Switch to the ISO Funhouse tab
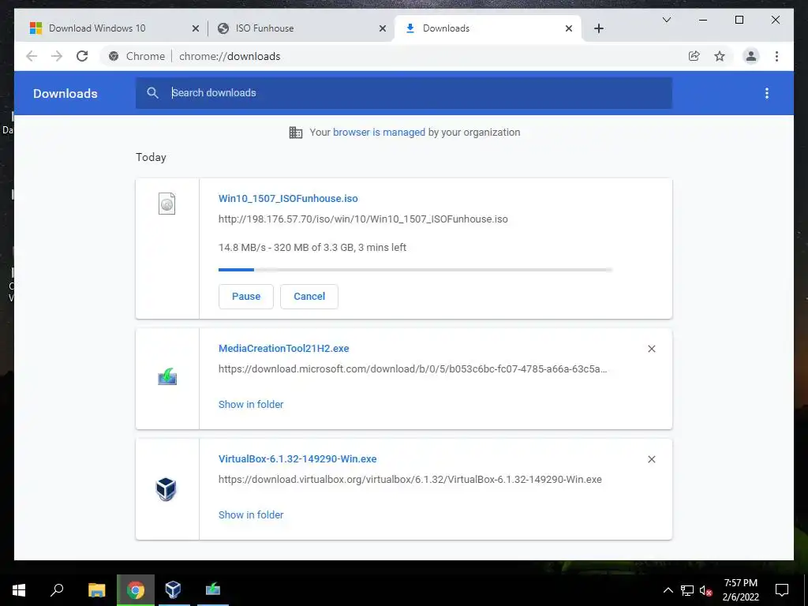 click(264, 28)
